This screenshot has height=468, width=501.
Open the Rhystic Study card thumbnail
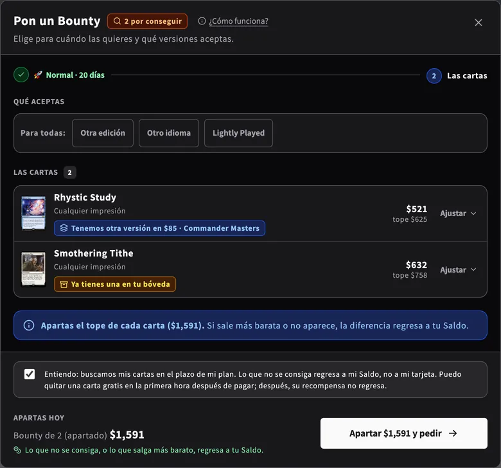33,213
